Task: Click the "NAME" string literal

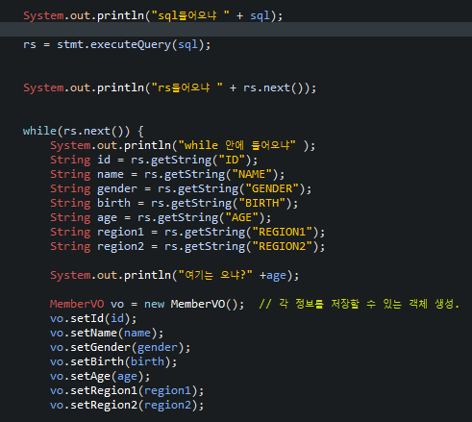Action: (252, 174)
